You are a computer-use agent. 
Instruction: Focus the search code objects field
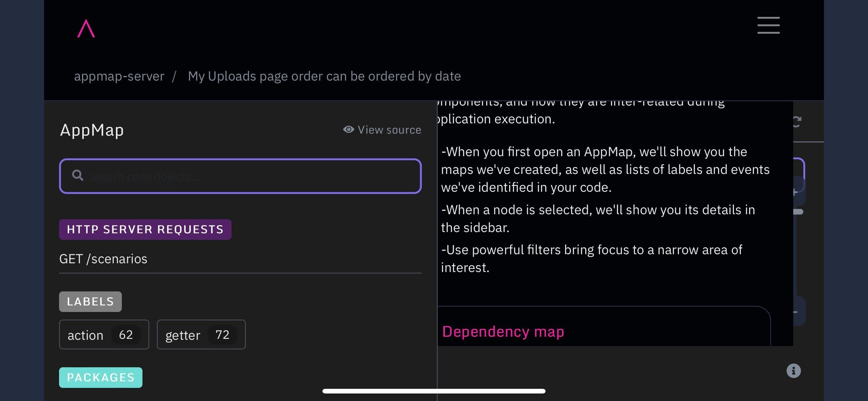tap(240, 176)
